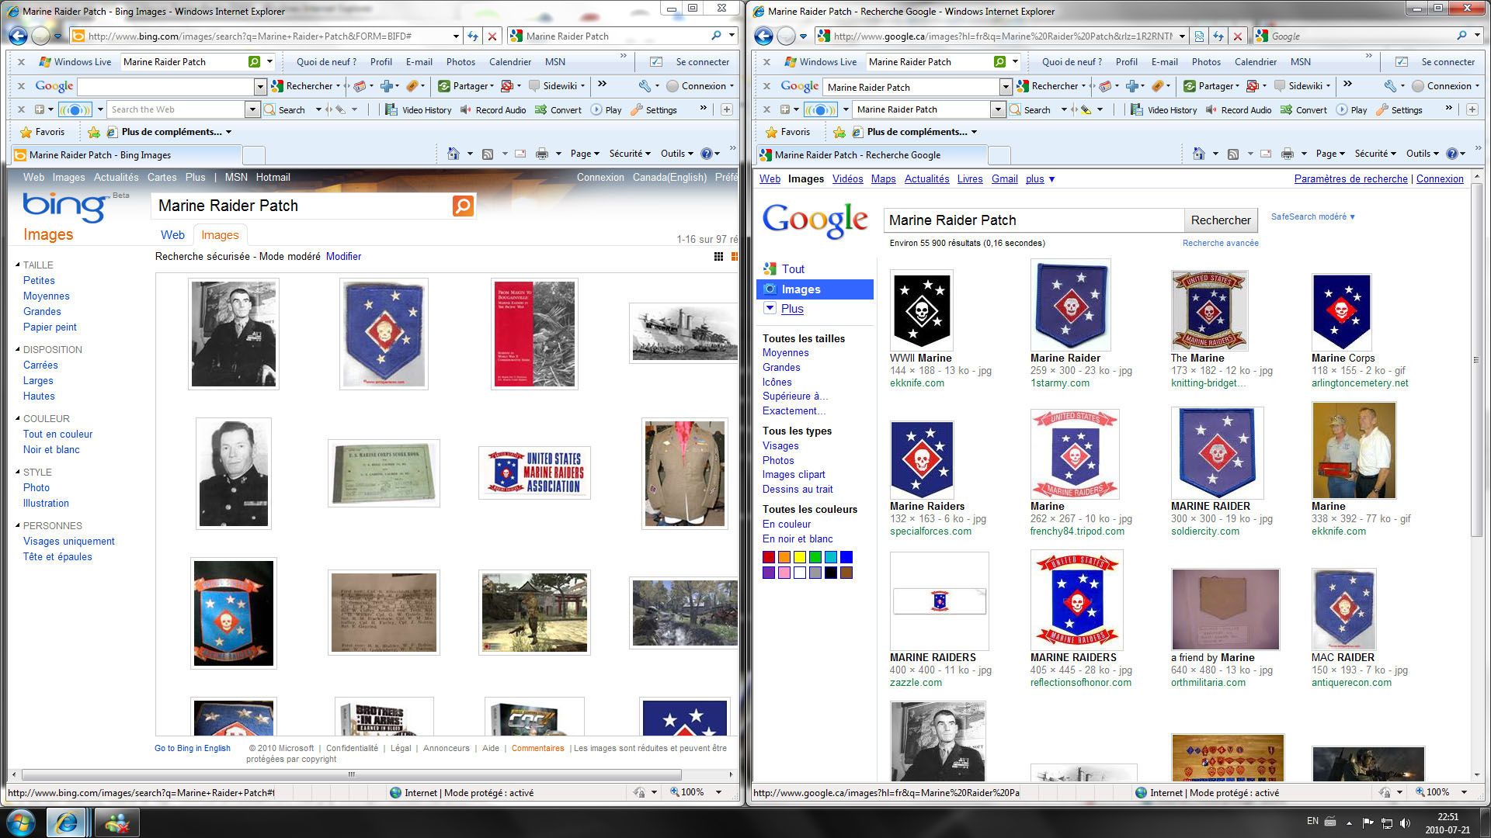Image resolution: width=1491 pixels, height=838 pixels.
Task: Stop loading in the Google window address bar
Action: (x=1238, y=36)
